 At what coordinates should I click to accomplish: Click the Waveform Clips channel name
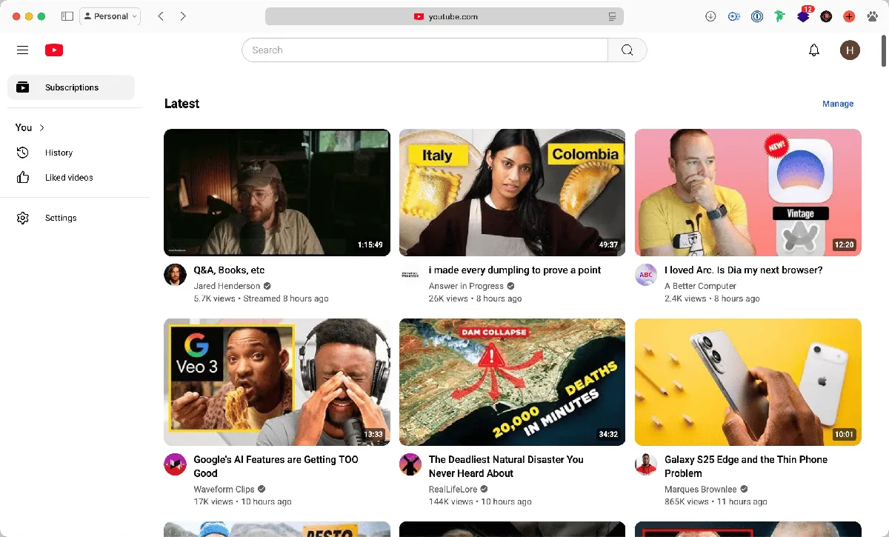coord(224,490)
